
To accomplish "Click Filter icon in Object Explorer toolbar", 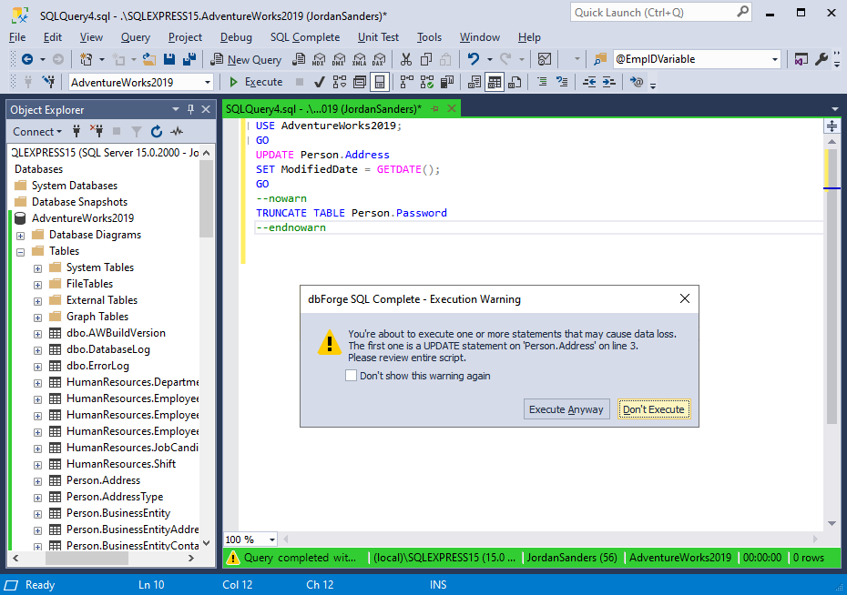I will (x=137, y=132).
